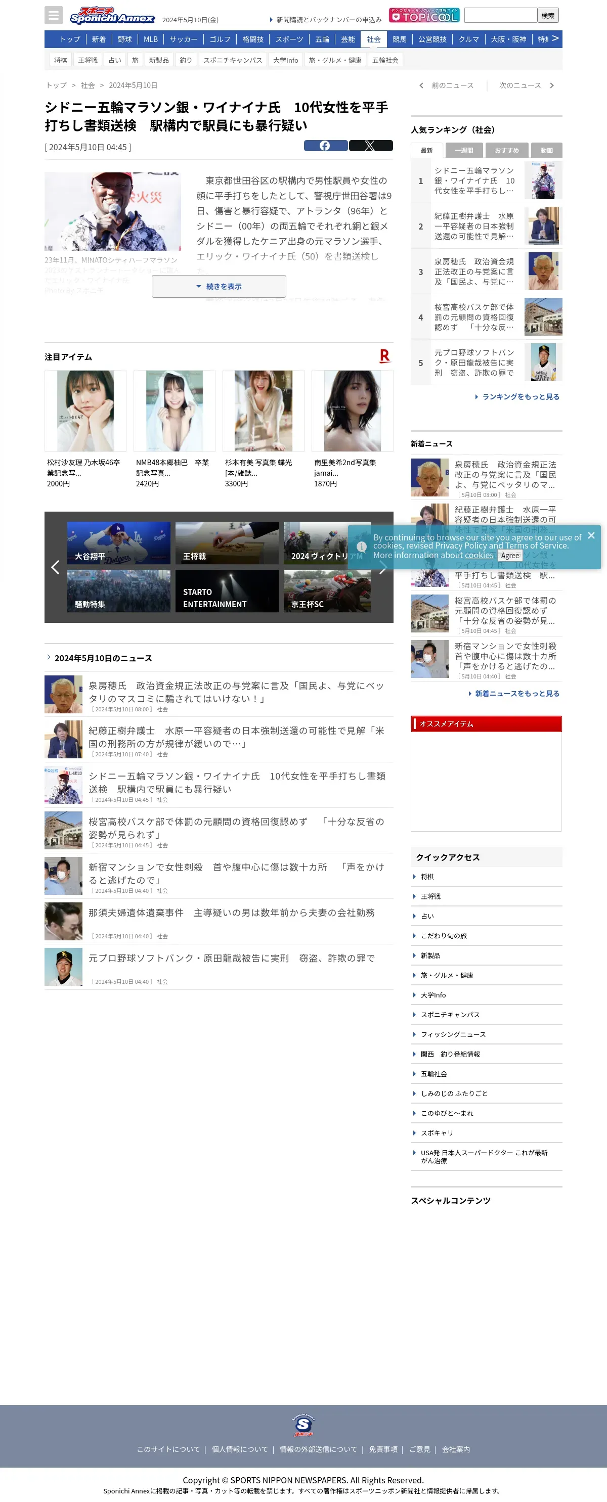
Task: Select the 社会 navigation tab
Action: coord(373,39)
